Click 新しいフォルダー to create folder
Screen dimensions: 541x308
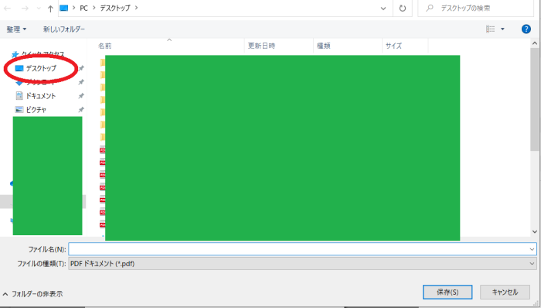64,29
